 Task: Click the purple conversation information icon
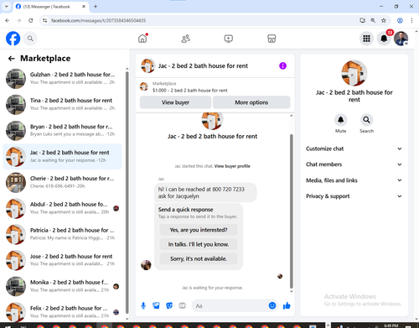pyautogui.click(x=282, y=65)
